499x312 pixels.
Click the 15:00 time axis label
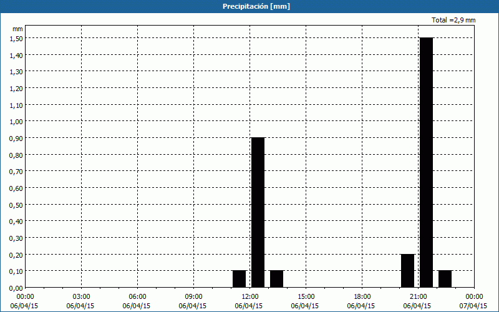(306, 297)
